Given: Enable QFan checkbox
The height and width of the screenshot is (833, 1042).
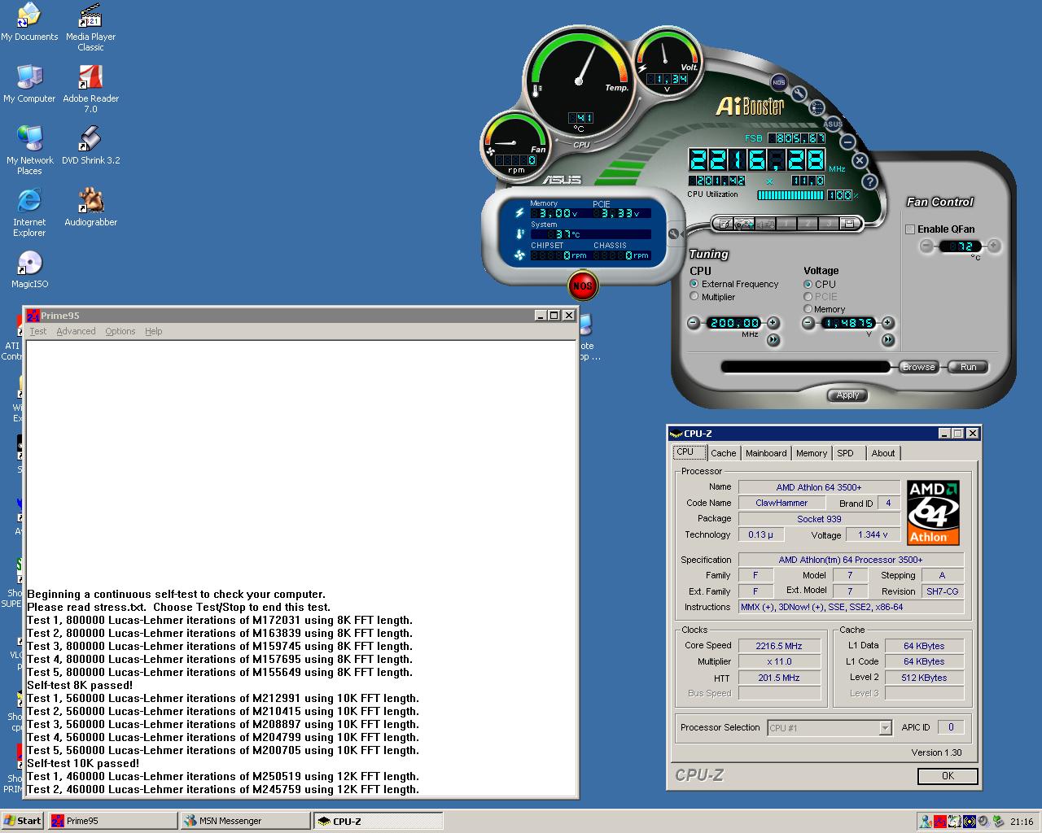Looking at the screenshot, I should coord(911,229).
